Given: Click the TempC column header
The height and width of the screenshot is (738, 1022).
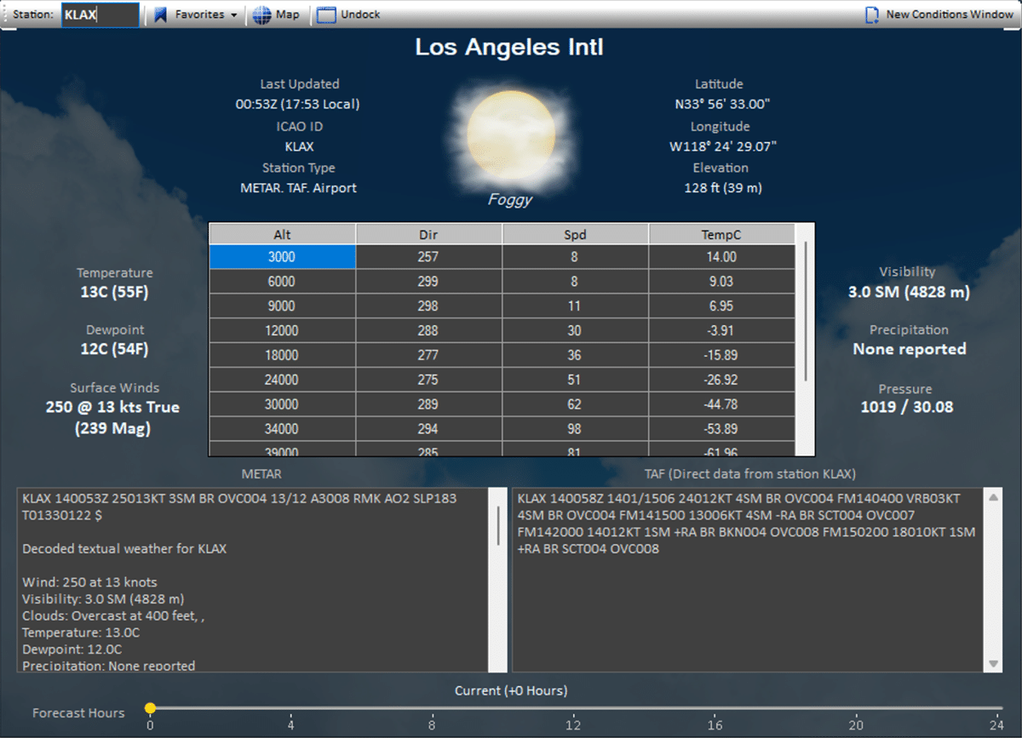Looking at the screenshot, I should (x=721, y=234).
